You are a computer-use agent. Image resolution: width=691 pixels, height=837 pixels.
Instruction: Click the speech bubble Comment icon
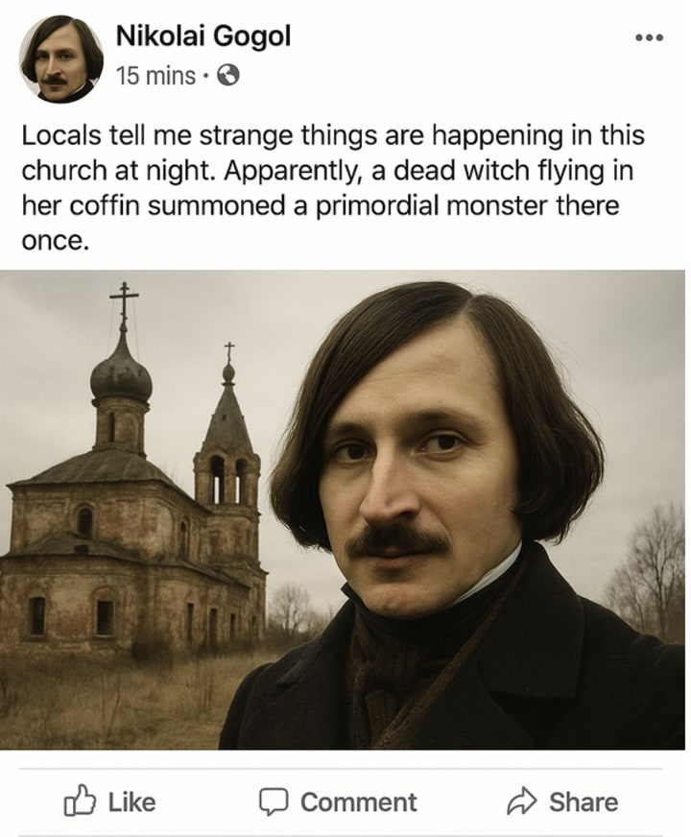[x=274, y=801]
